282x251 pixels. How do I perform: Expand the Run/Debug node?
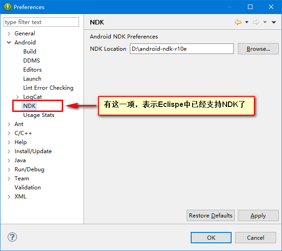pyautogui.click(x=9, y=169)
